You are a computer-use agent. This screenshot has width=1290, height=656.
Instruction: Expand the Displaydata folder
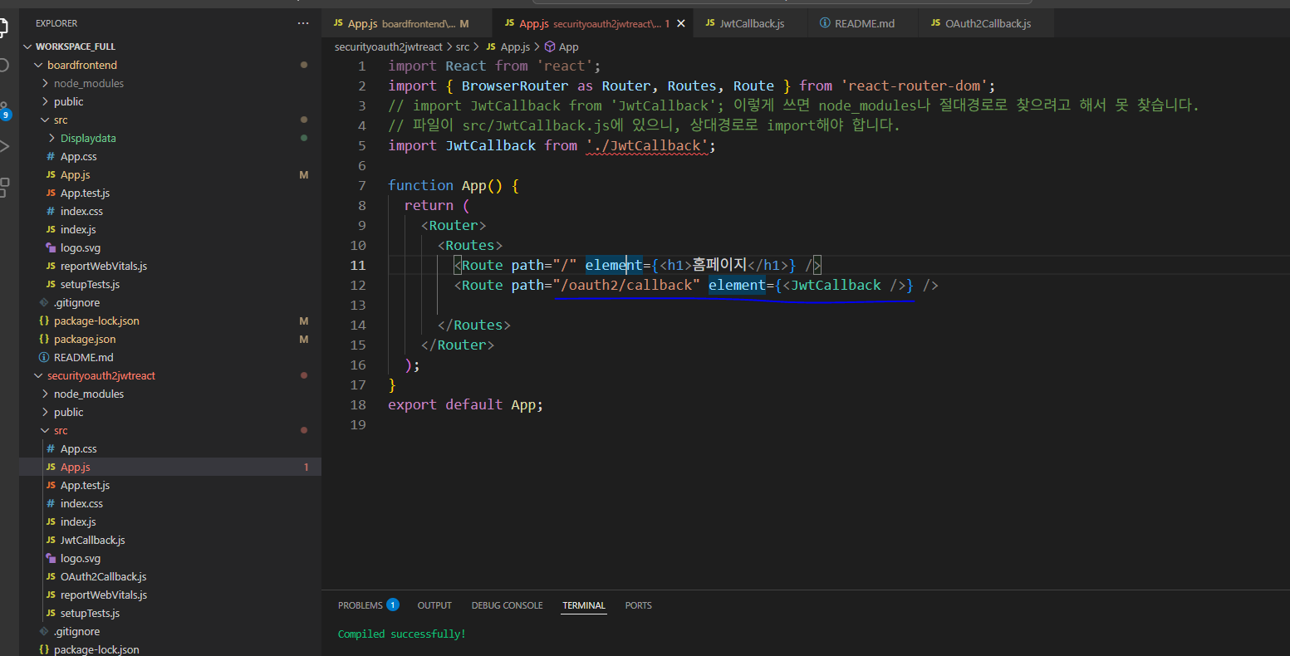[x=88, y=138]
